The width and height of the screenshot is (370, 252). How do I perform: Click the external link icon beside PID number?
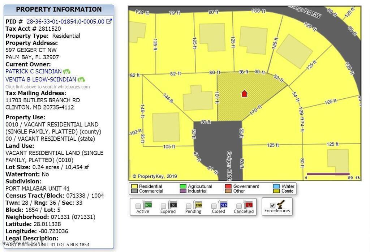[x=109, y=21]
